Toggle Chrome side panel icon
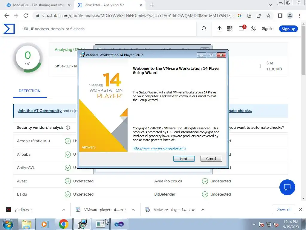 tap(280, 16)
